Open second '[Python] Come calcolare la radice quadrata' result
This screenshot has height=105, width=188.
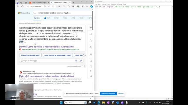tap(46, 76)
